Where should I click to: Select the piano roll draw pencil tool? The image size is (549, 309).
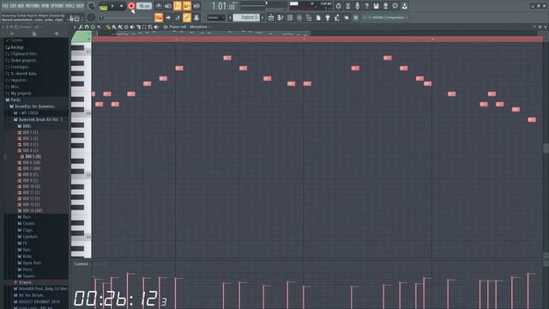click(108, 27)
